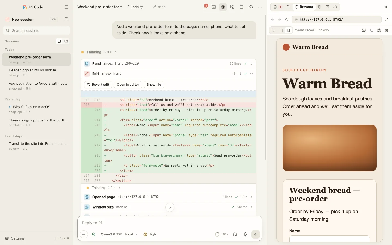This screenshot has width=392, height=245.
Task: Click the preview URL address field
Action: coord(336,20)
